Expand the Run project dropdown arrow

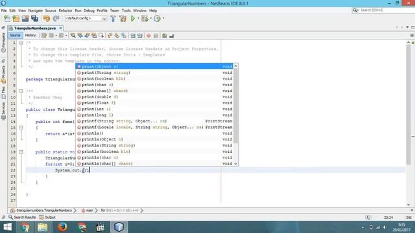tap(138, 19)
